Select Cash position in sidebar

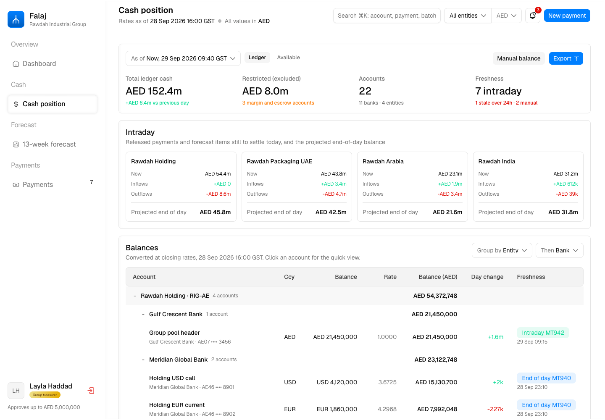click(x=53, y=104)
